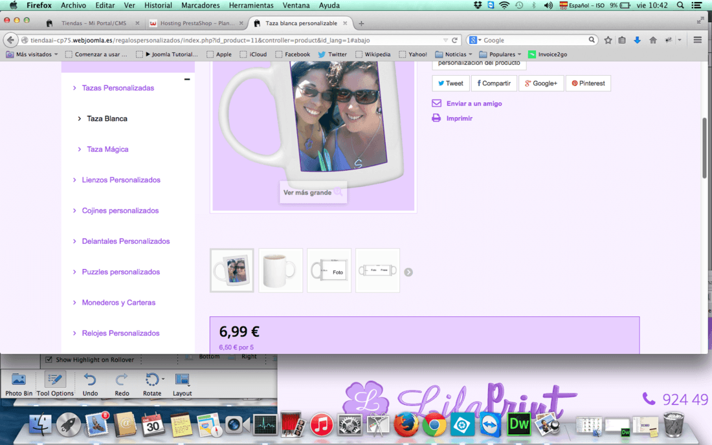712x445 pixels.
Task: Open the Trash in the Dock
Action: click(674, 424)
